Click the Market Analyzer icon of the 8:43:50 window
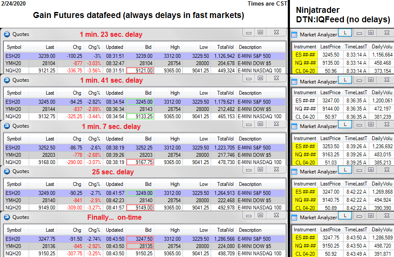 [x=294, y=218]
